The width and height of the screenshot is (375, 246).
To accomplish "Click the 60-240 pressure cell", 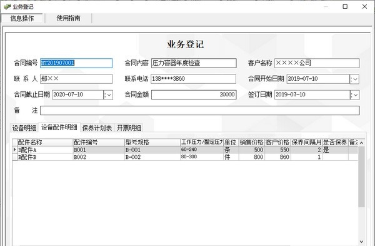I will click(x=202, y=150).
